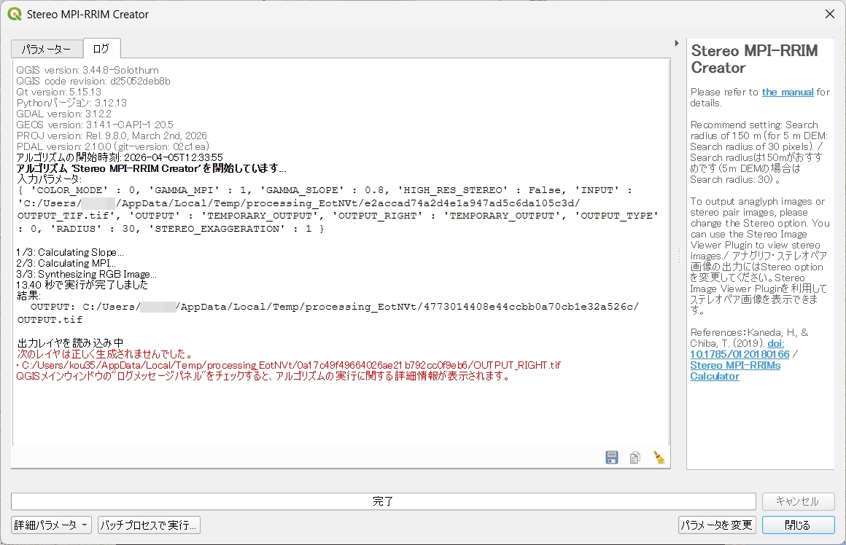Select the ログ tab
846x545 pixels.
(x=101, y=49)
